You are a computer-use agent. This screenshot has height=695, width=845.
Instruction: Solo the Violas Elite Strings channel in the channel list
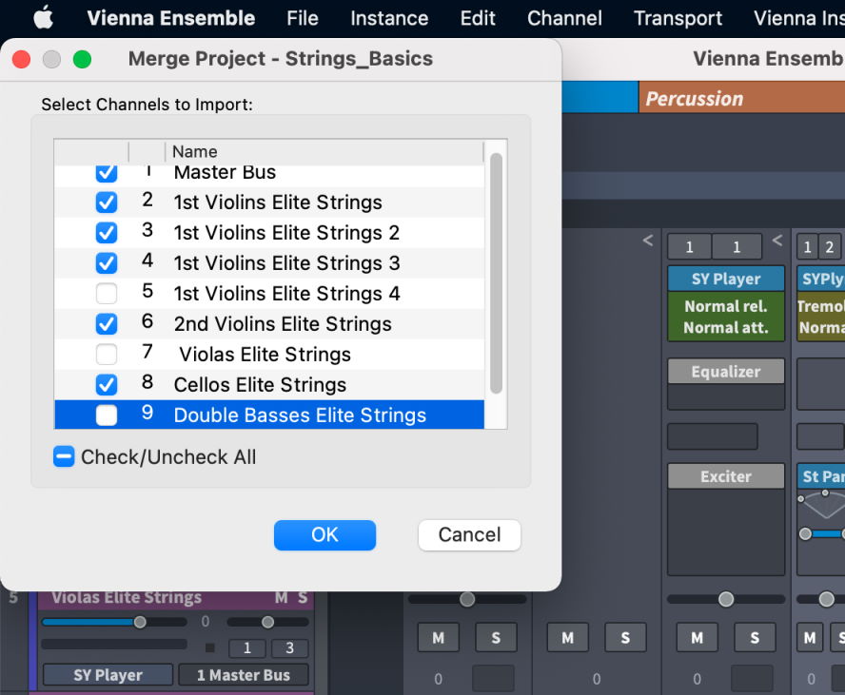[303, 597]
